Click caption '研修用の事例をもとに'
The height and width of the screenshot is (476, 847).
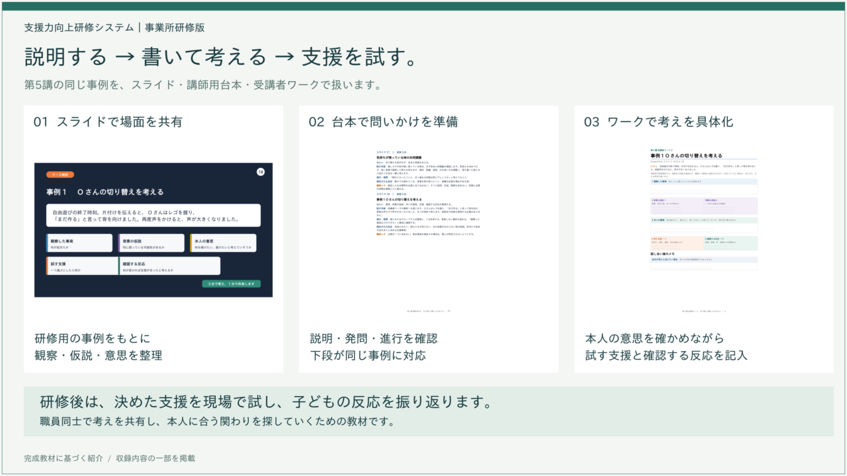click(93, 338)
